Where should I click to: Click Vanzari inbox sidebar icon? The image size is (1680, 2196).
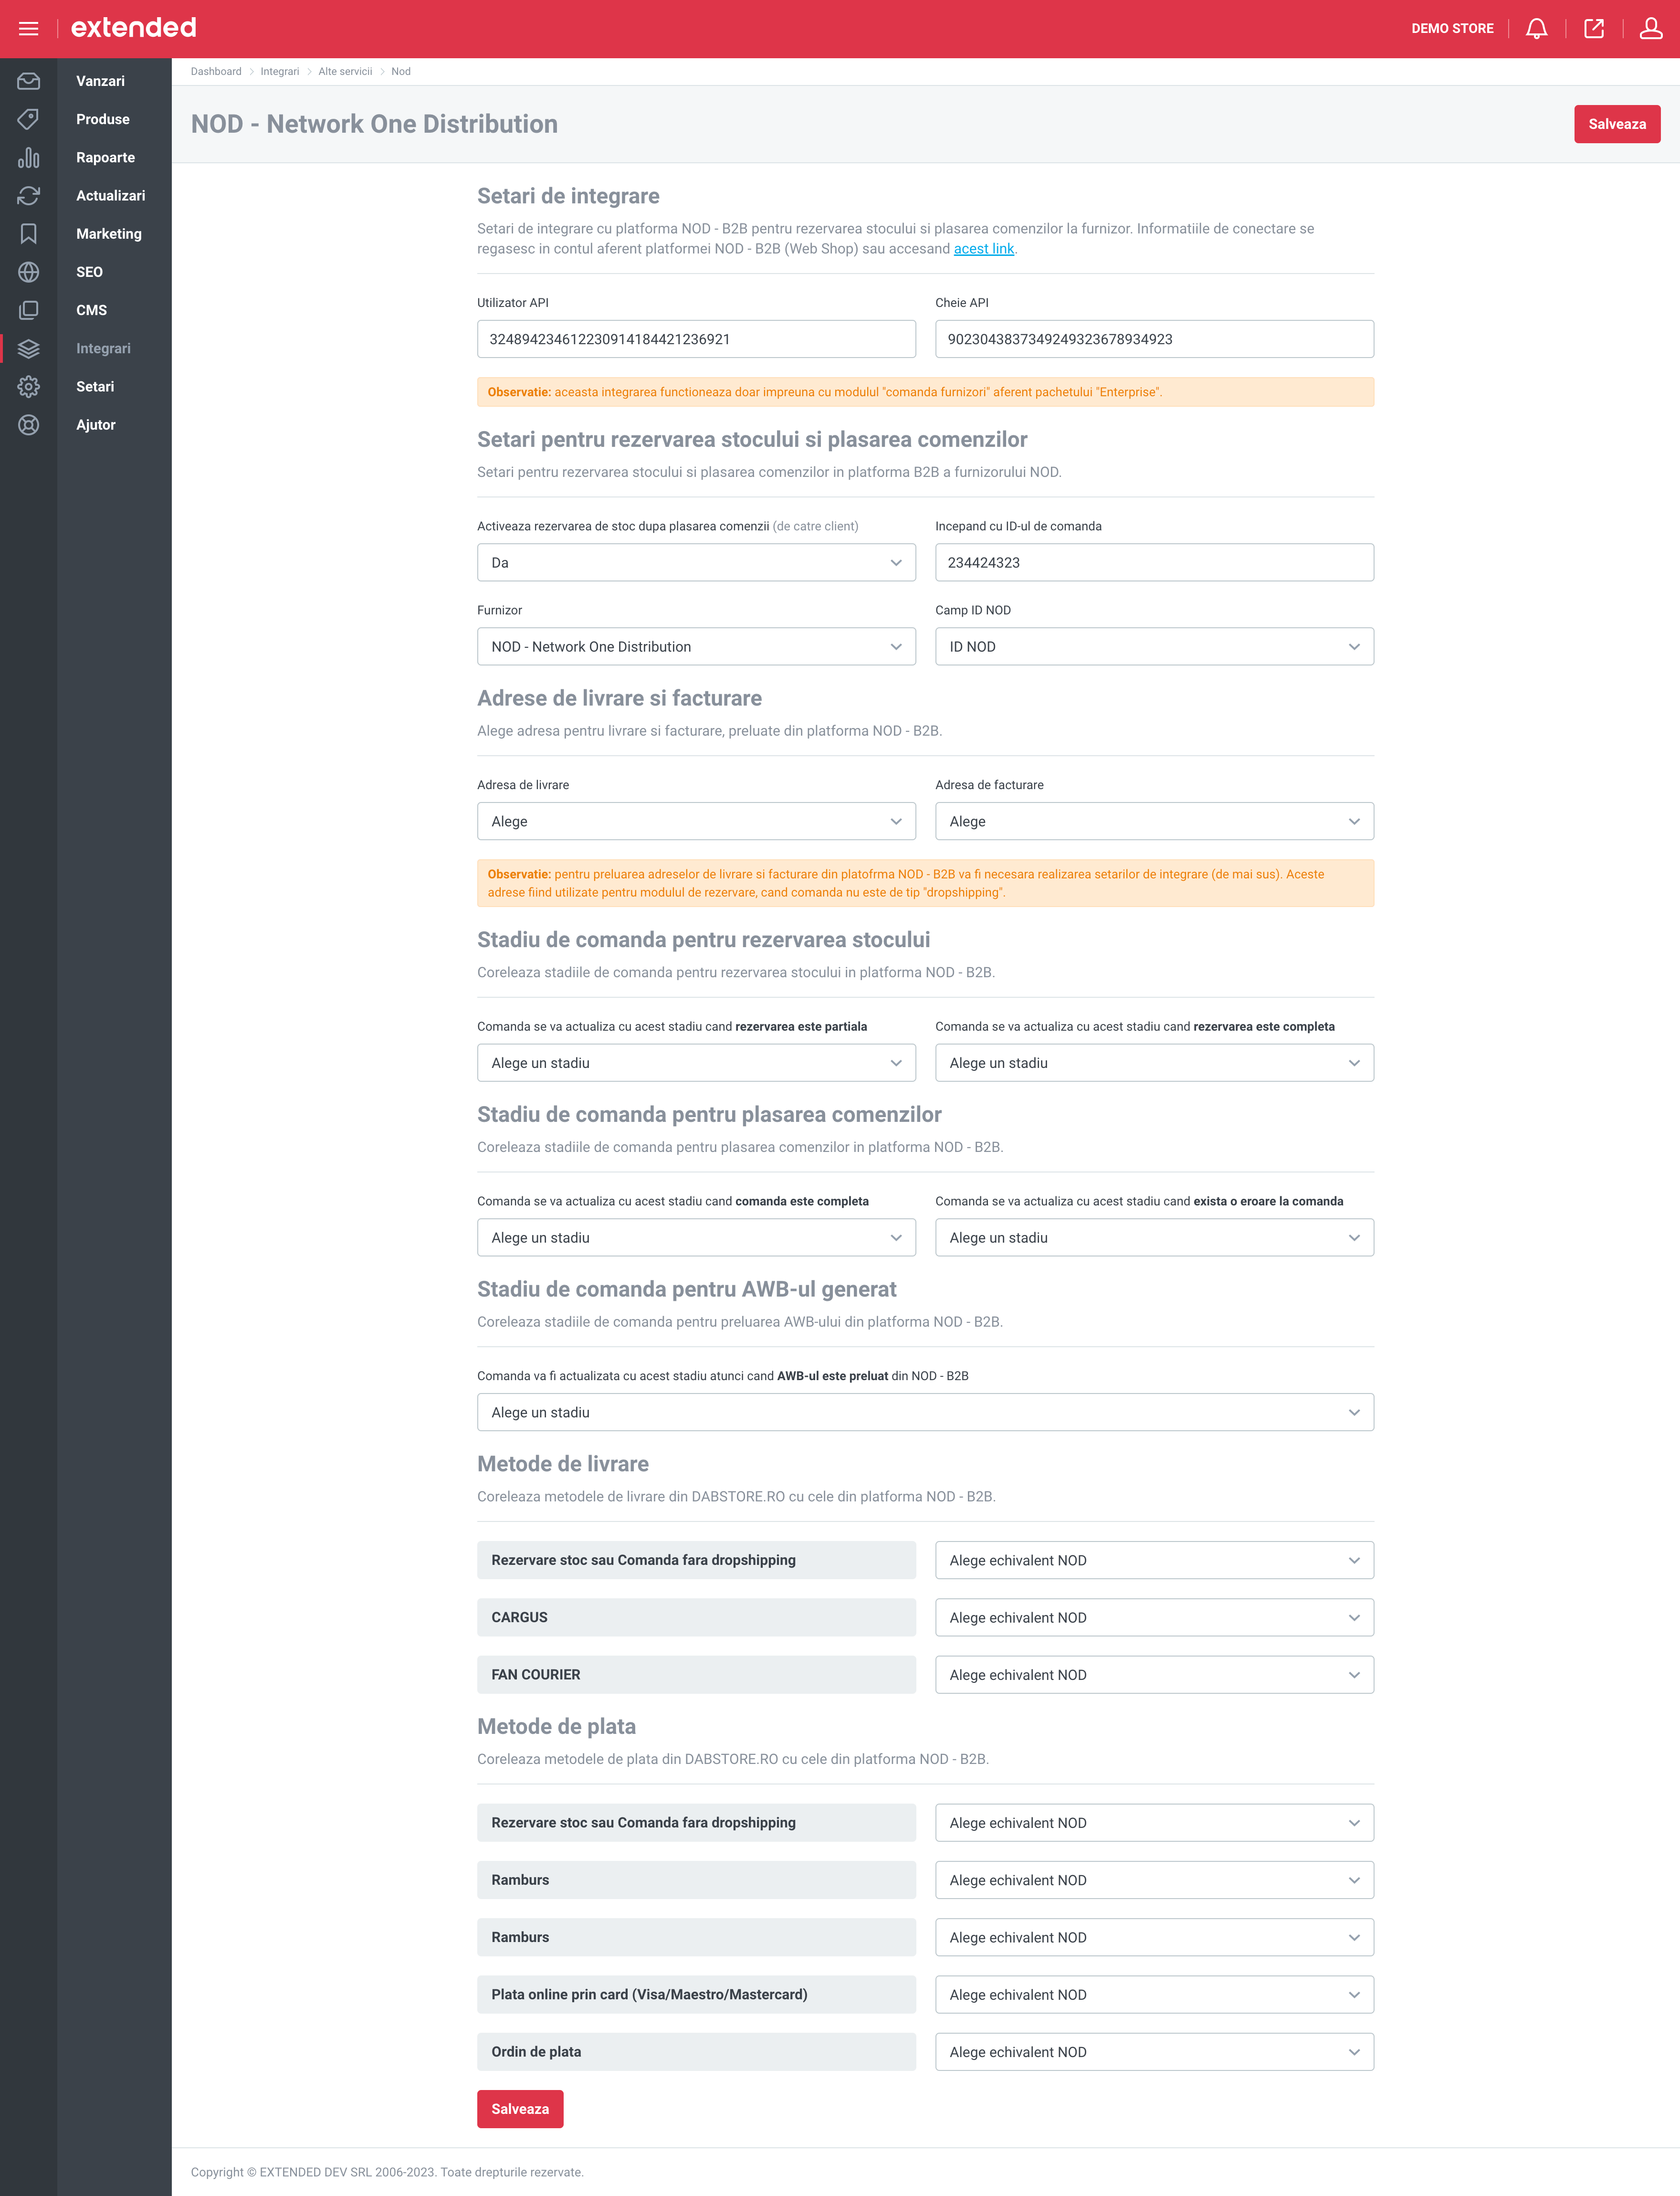point(28,81)
